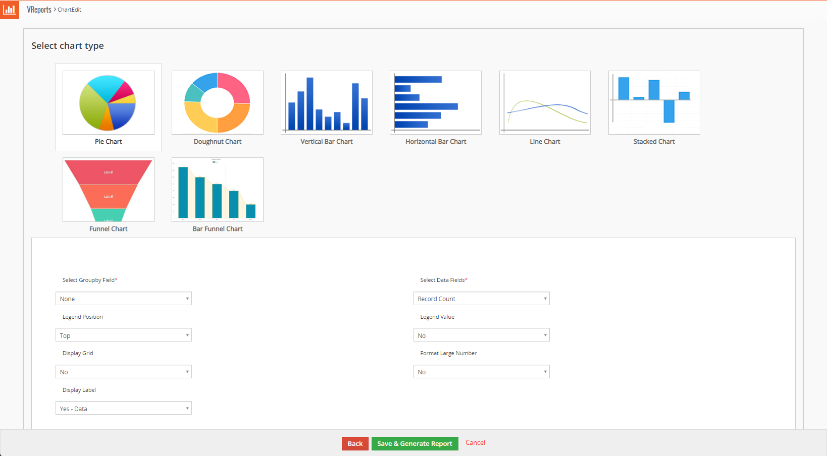Click the Cancel link
This screenshot has height=456, width=827.
tap(475, 443)
